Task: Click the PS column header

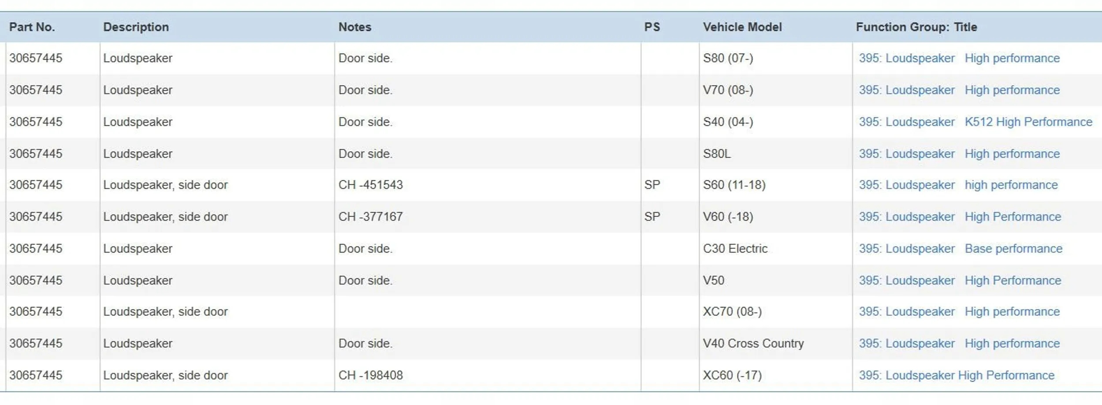Action: click(x=652, y=27)
